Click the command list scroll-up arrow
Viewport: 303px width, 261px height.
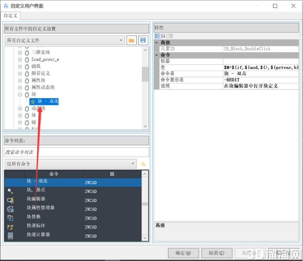[x=145, y=174]
